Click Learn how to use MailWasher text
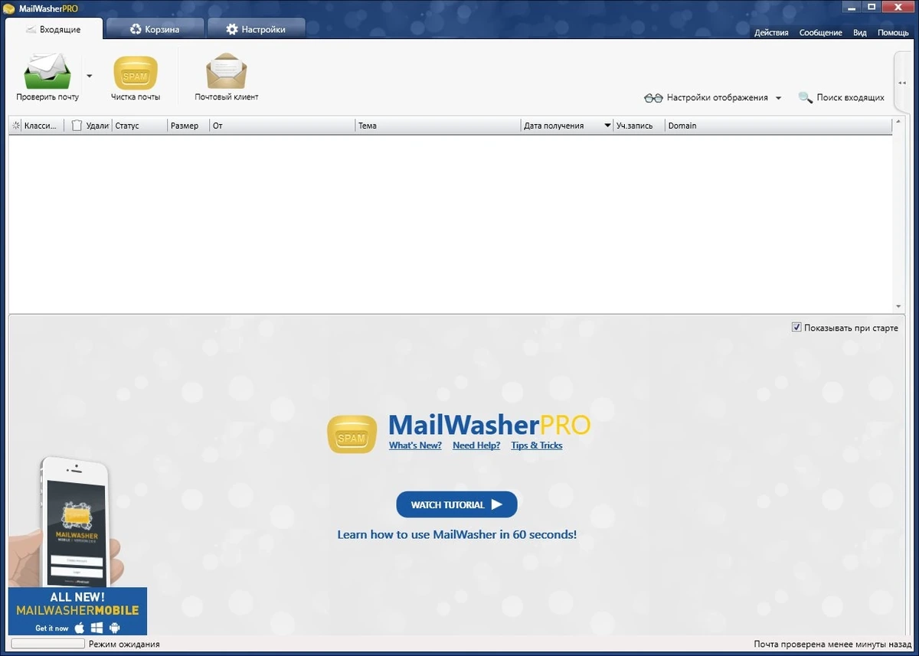 (x=457, y=534)
